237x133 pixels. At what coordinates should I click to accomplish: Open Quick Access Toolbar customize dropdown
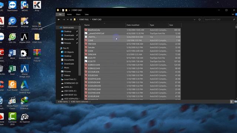click(x=69, y=10)
